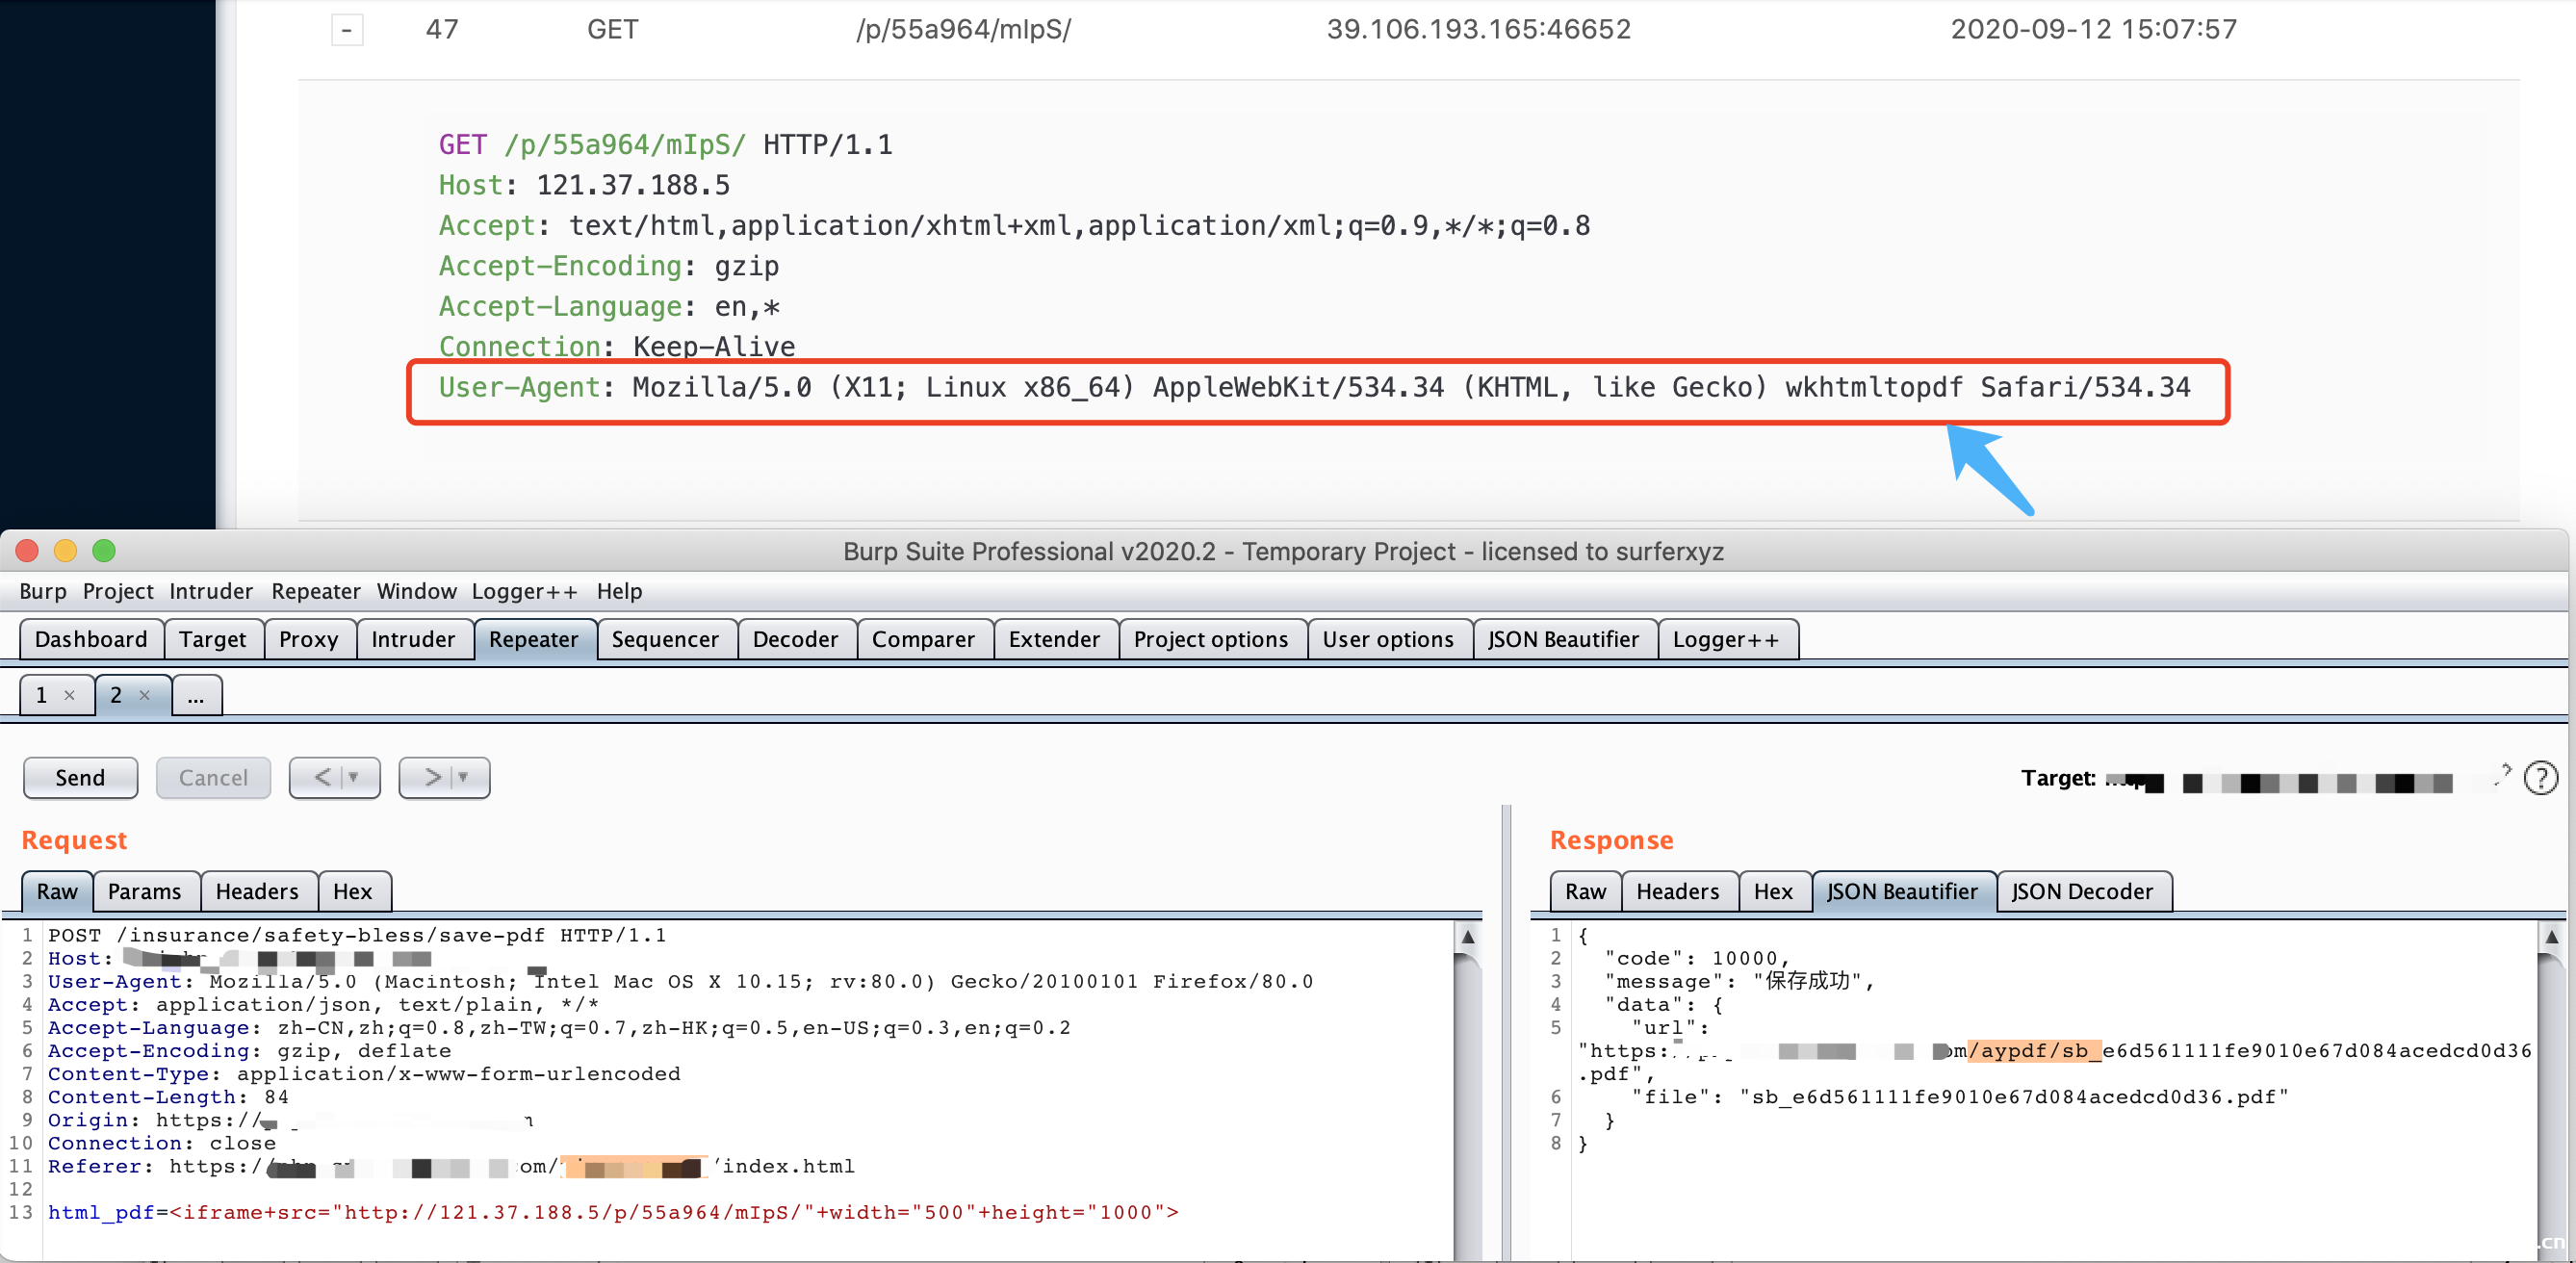Go forward to next request arrow
This screenshot has width=2576, height=1263.
[432, 777]
